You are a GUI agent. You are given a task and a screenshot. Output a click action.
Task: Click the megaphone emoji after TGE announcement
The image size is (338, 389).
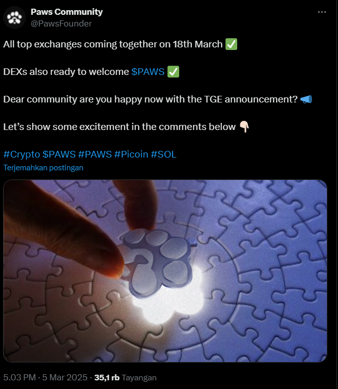[306, 99]
